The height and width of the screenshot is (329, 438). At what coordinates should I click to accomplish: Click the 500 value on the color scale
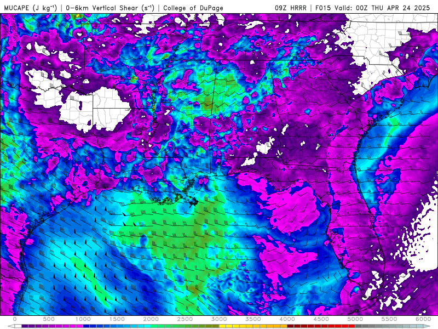point(49,319)
